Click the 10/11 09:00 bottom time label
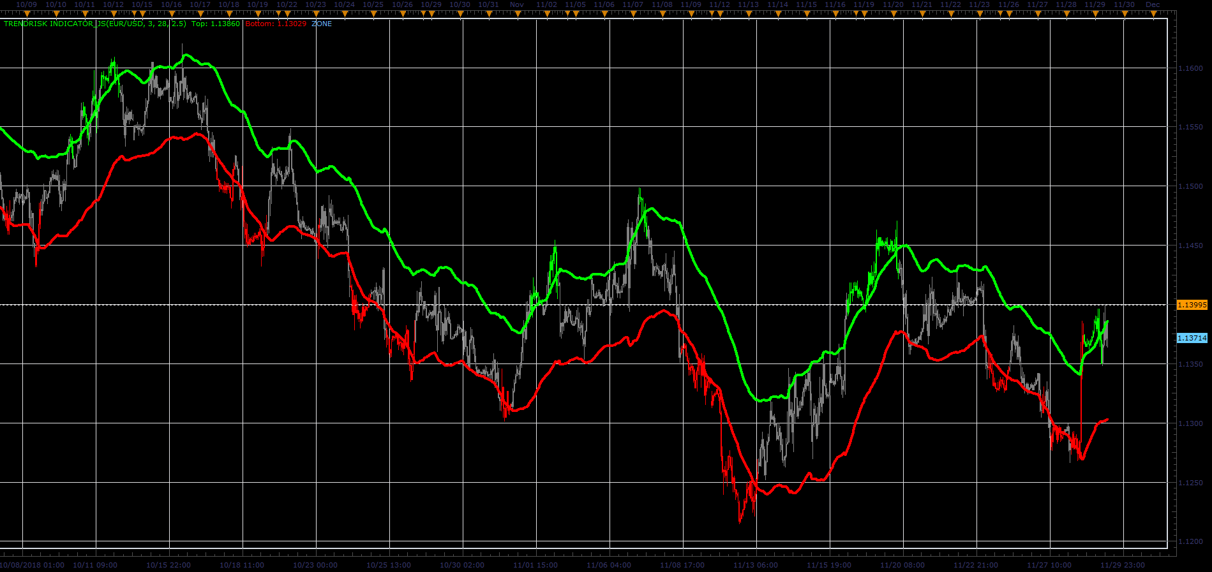 pyautogui.click(x=95, y=565)
